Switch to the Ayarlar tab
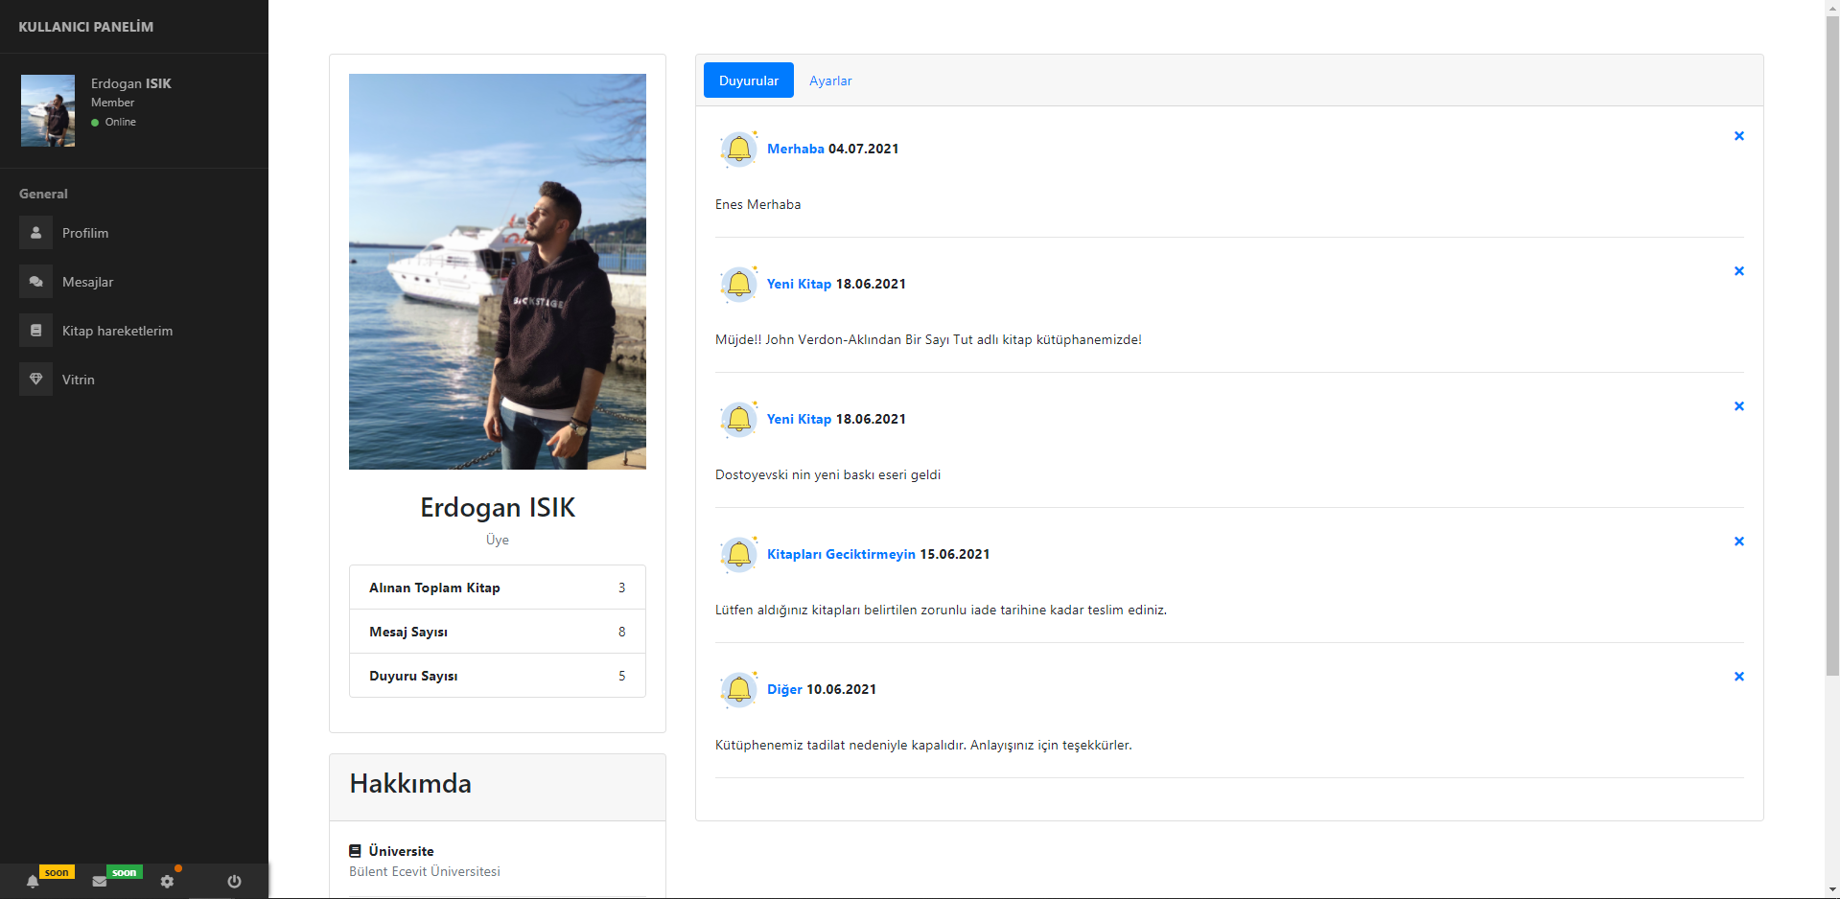 (x=830, y=81)
